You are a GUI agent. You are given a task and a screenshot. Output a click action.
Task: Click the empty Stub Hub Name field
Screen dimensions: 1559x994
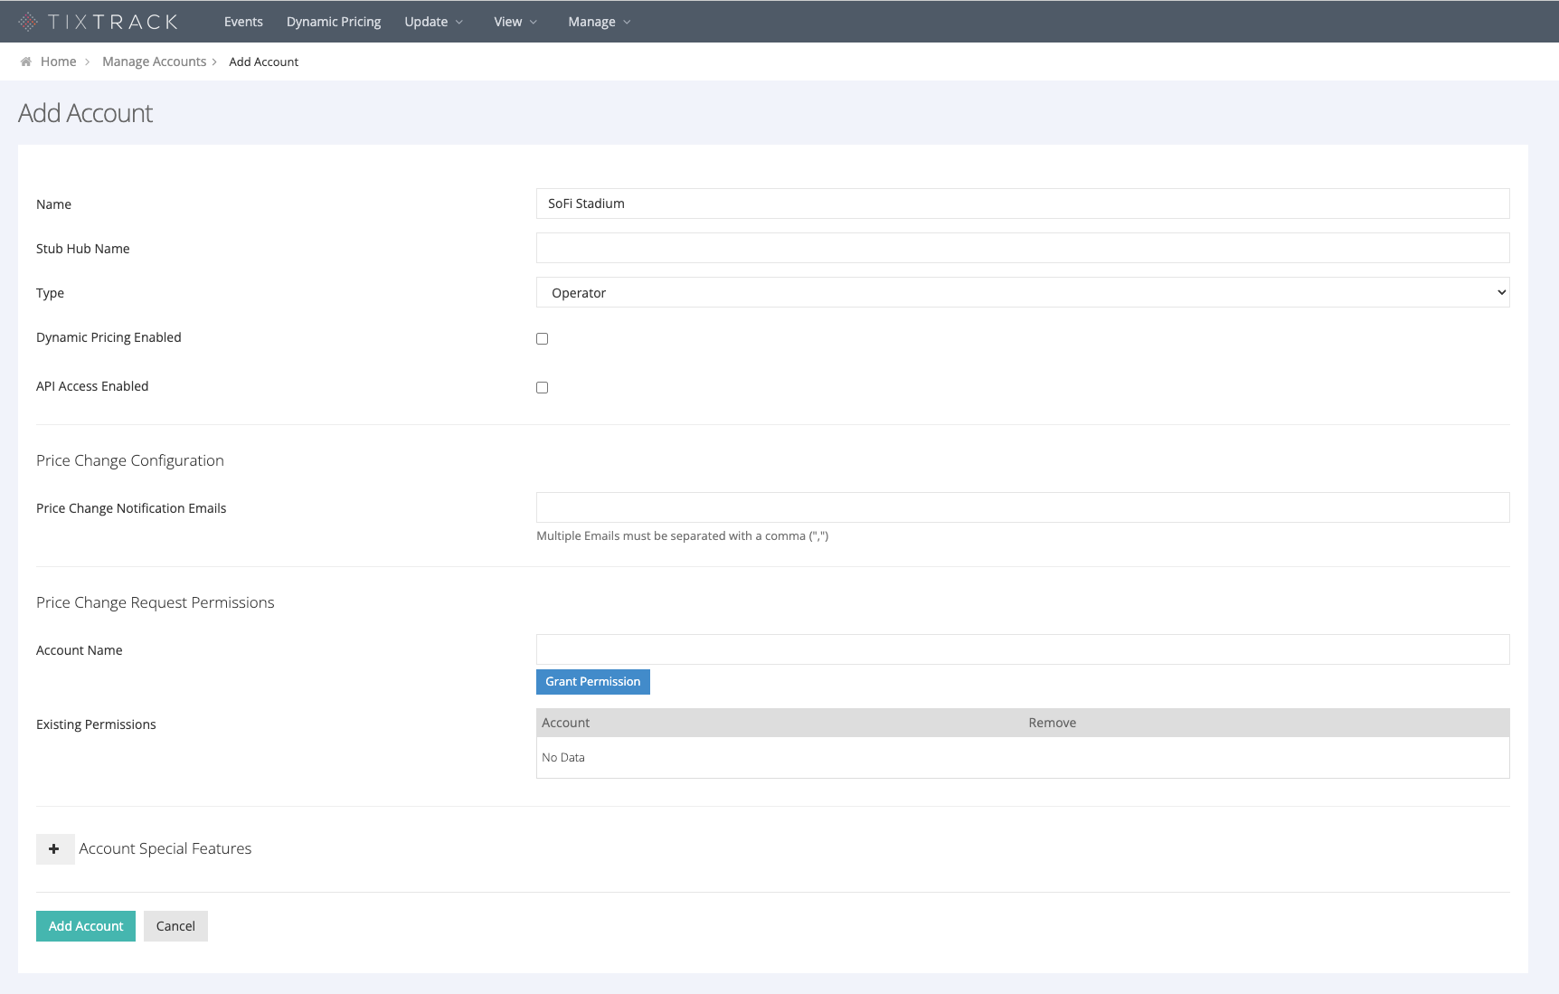[x=1023, y=247]
